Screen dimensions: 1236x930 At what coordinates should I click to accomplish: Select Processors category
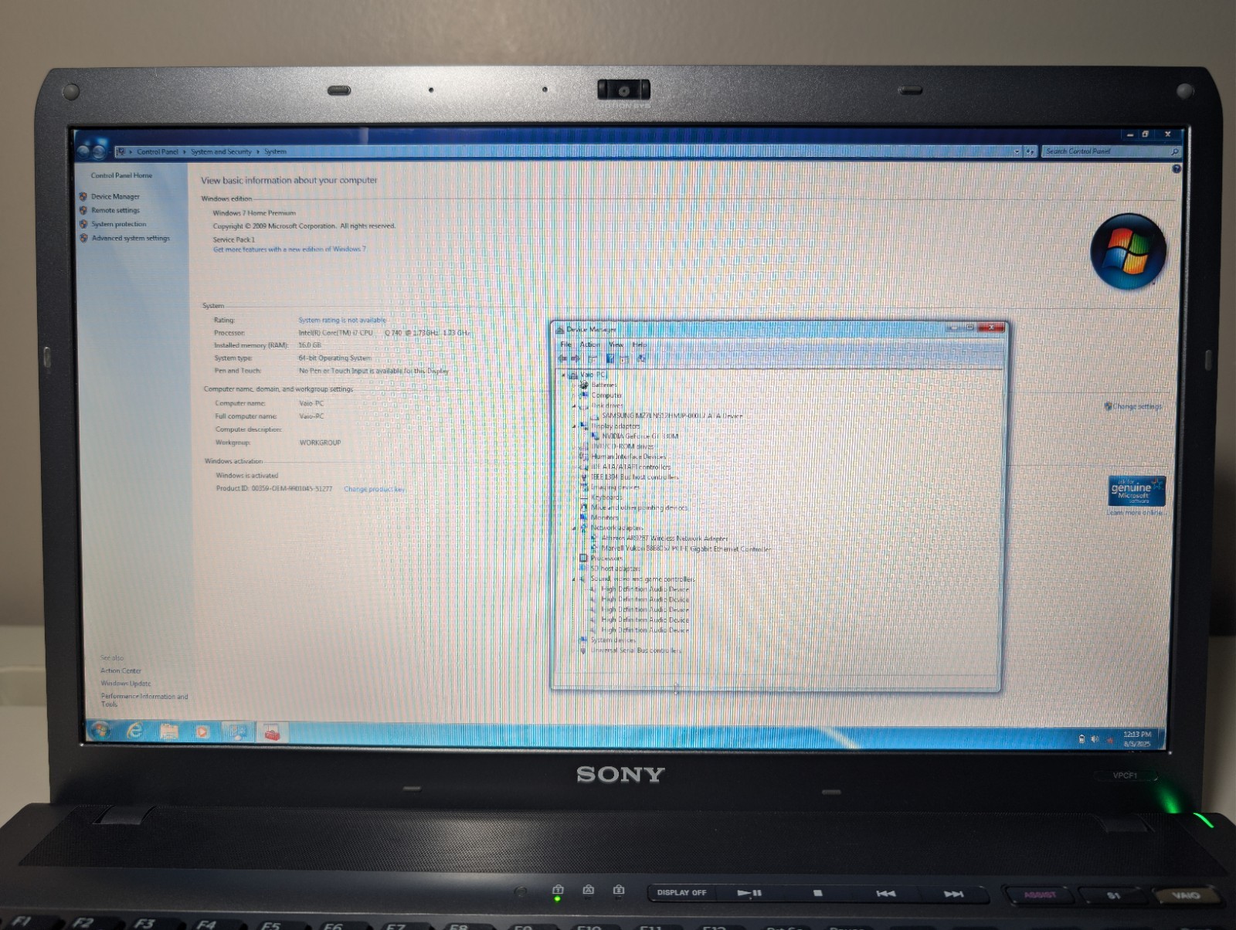coord(606,558)
